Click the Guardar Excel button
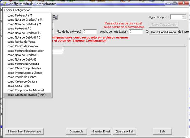 101,132
